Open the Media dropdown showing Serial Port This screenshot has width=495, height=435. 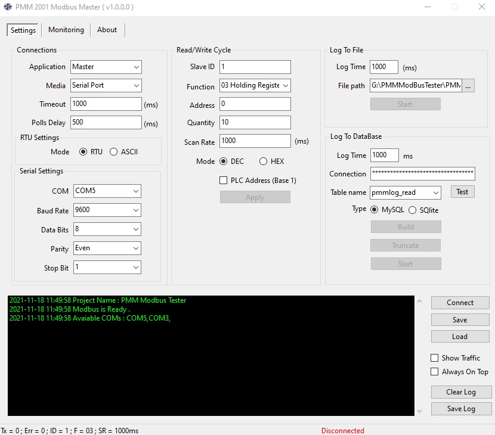tap(106, 85)
